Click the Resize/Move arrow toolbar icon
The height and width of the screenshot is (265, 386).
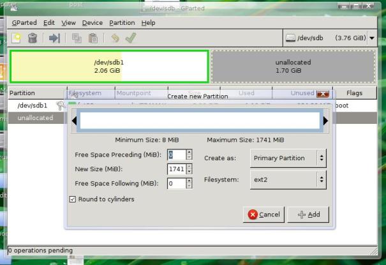click(54, 38)
